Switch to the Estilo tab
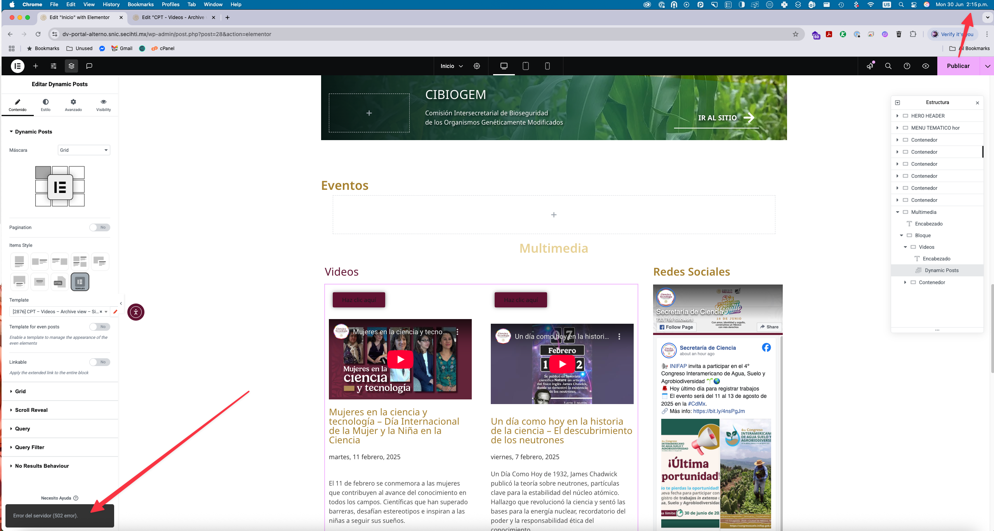 [x=45, y=105]
